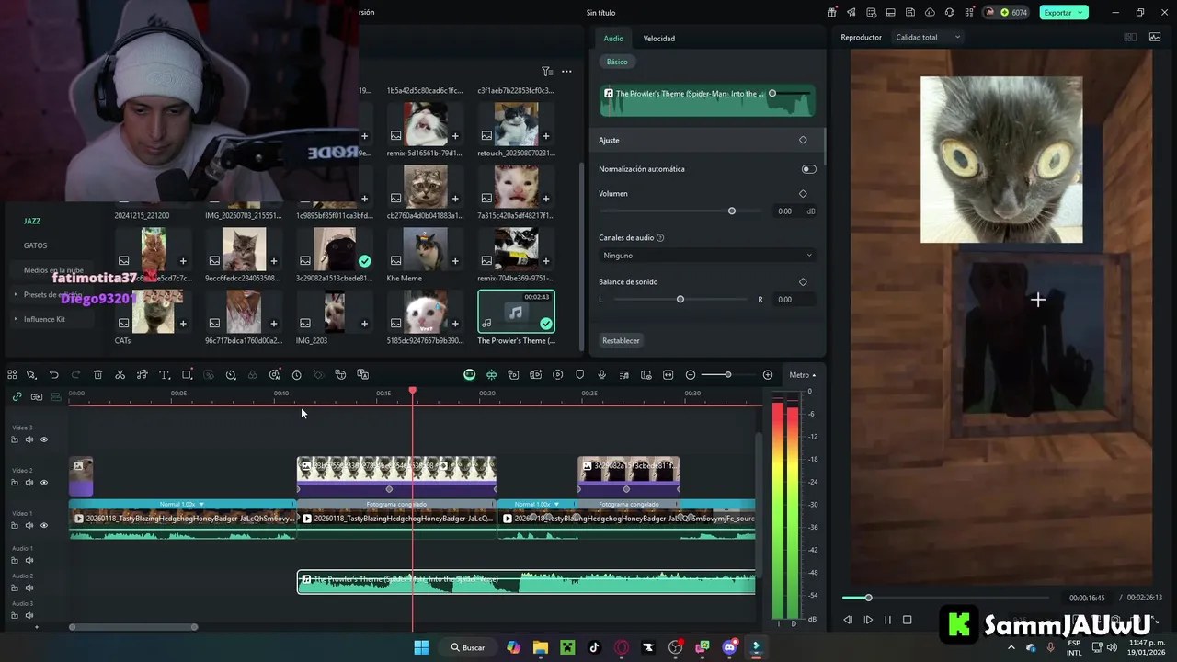Click the Restablecer button
This screenshot has height=662, width=1177.
(x=621, y=341)
